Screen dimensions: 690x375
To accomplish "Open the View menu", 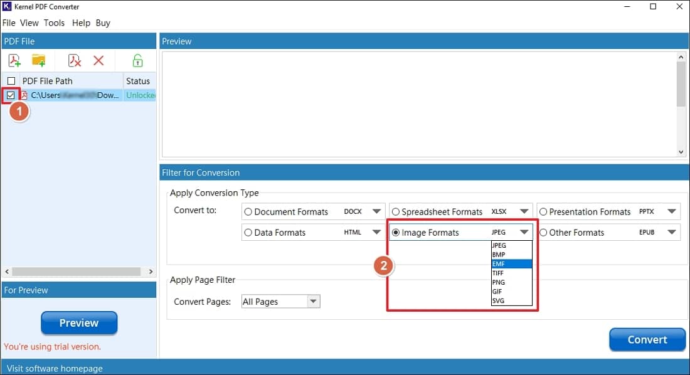I will [x=29, y=23].
